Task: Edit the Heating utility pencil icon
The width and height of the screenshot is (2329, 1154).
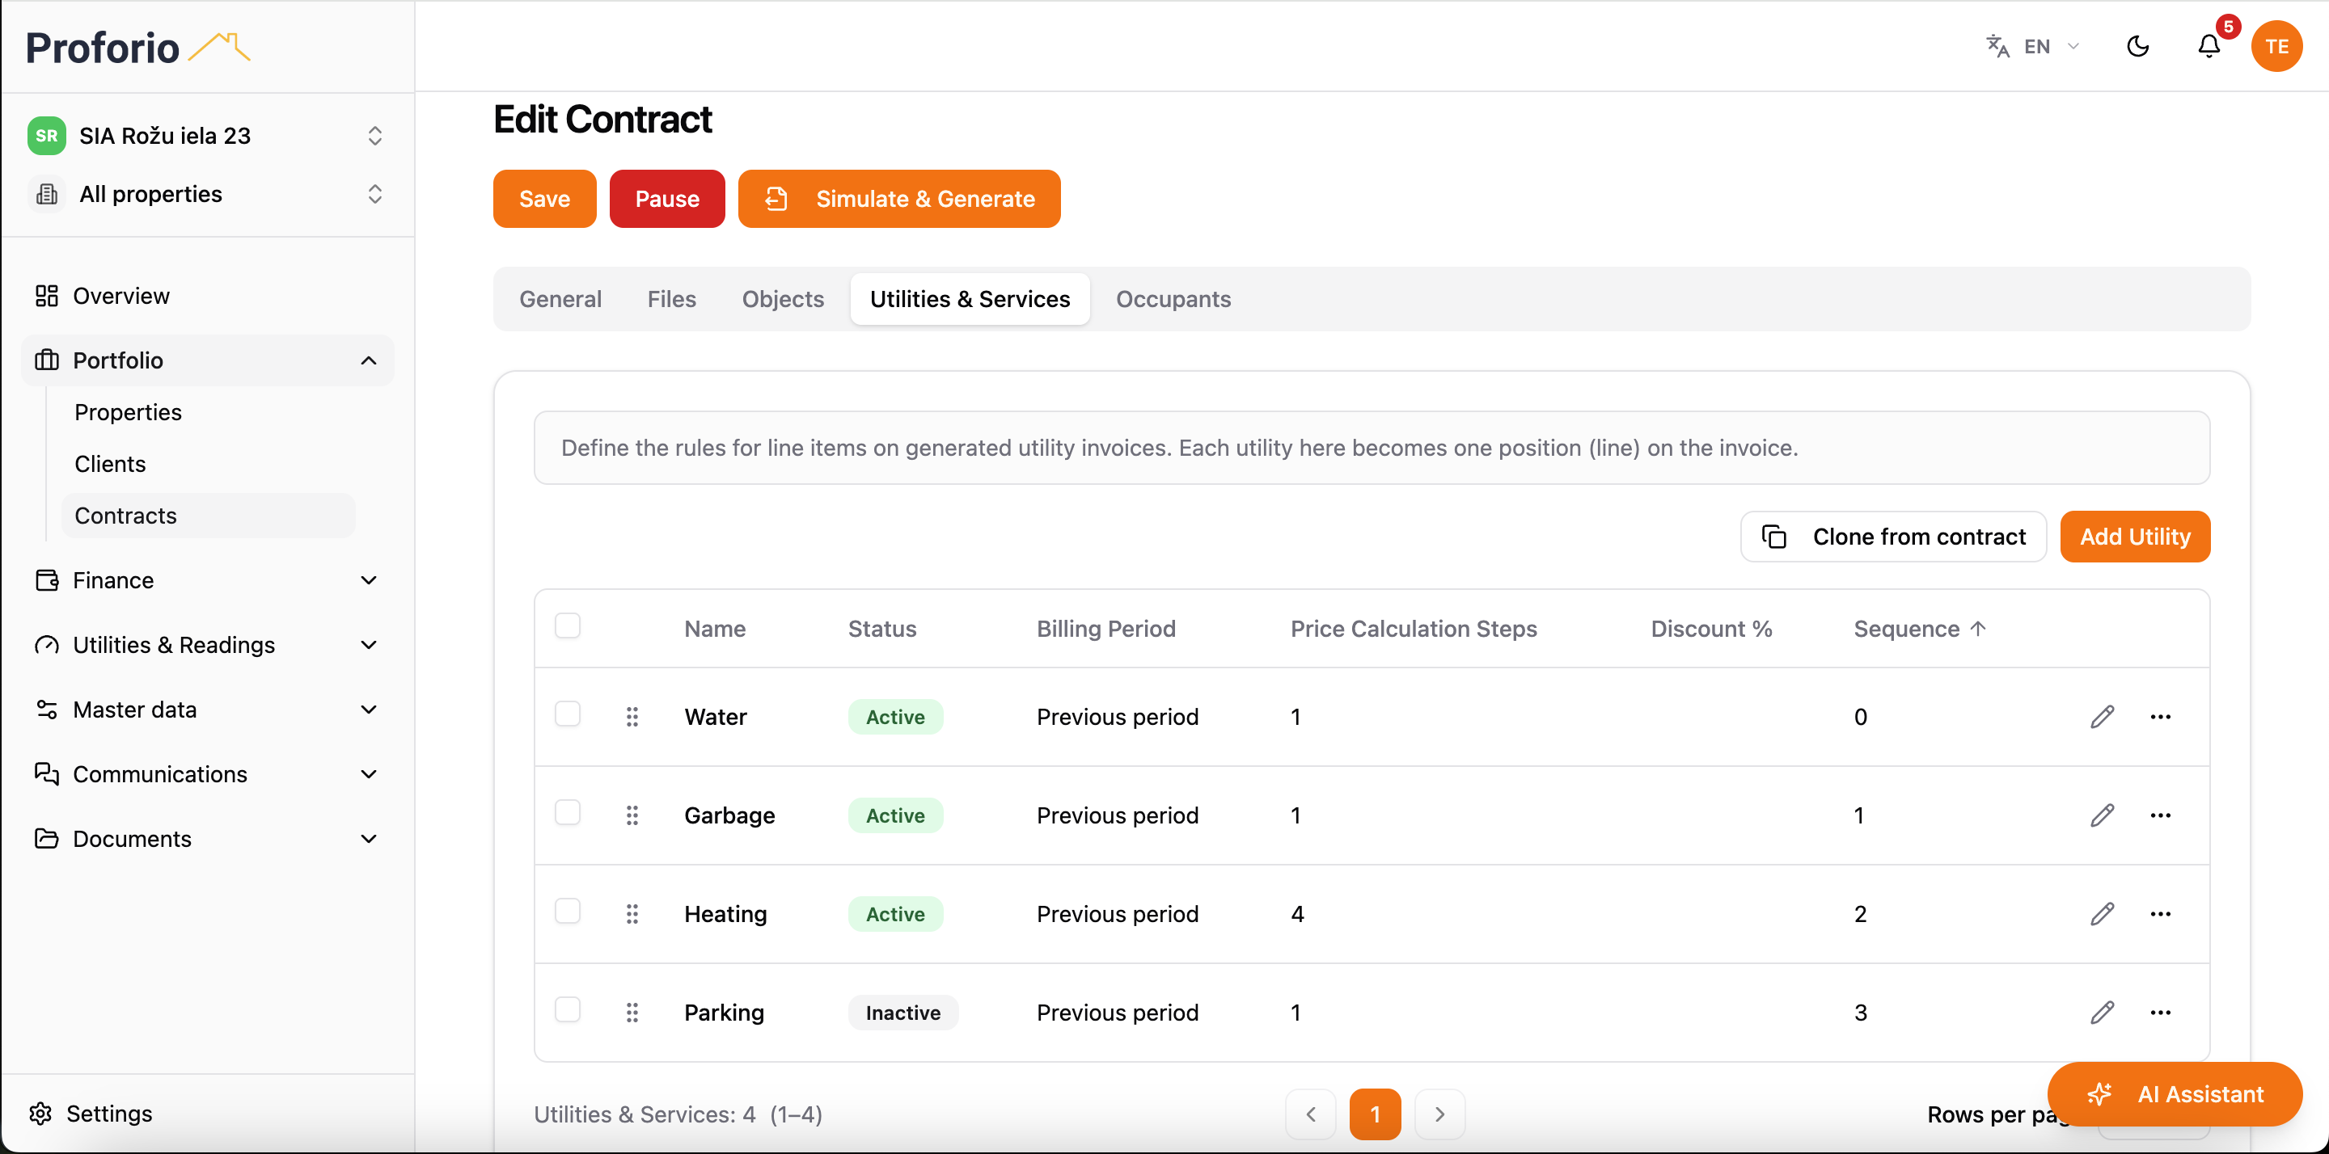Action: click(x=2102, y=914)
